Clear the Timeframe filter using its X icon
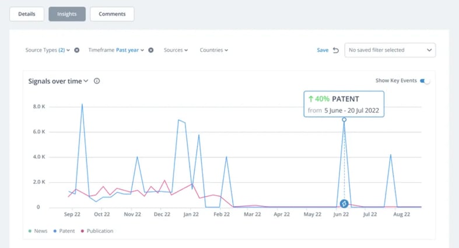459x248 pixels. 150,50
